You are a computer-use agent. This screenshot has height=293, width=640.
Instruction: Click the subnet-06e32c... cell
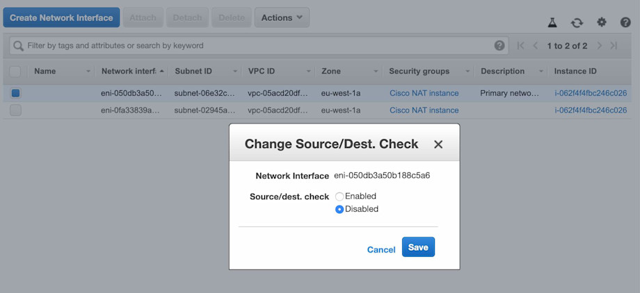pyautogui.click(x=205, y=93)
